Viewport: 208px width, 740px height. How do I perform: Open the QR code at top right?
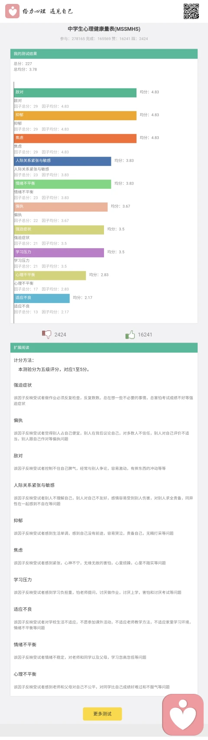tap(191, 11)
